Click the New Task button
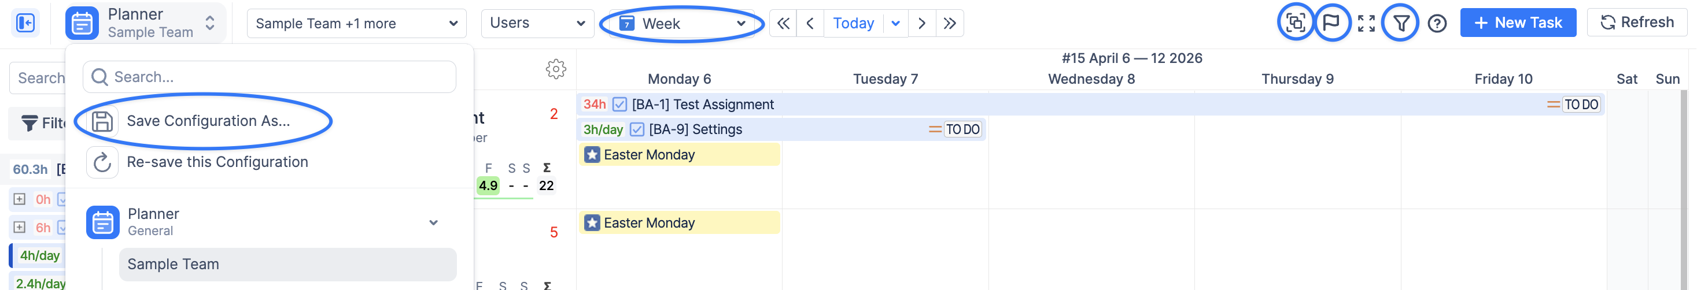Screen dimensions: 1697x290 pos(1517,23)
